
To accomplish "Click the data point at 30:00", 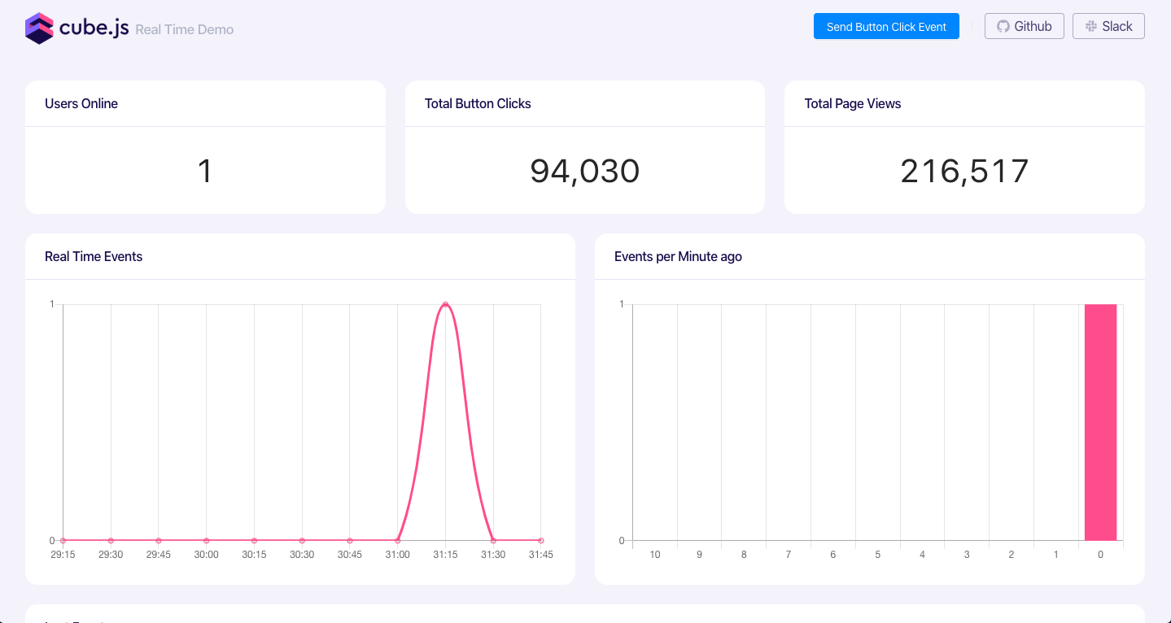I will click(x=206, y=540).
